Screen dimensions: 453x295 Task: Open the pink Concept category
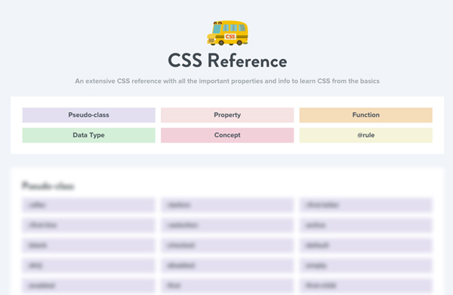coord(227,135)
